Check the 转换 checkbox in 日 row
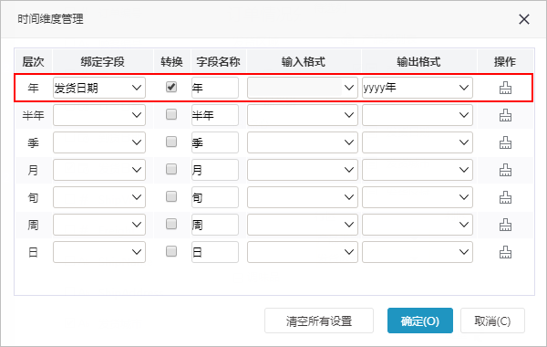The image size is (547, 347). (x=171, y=251)
